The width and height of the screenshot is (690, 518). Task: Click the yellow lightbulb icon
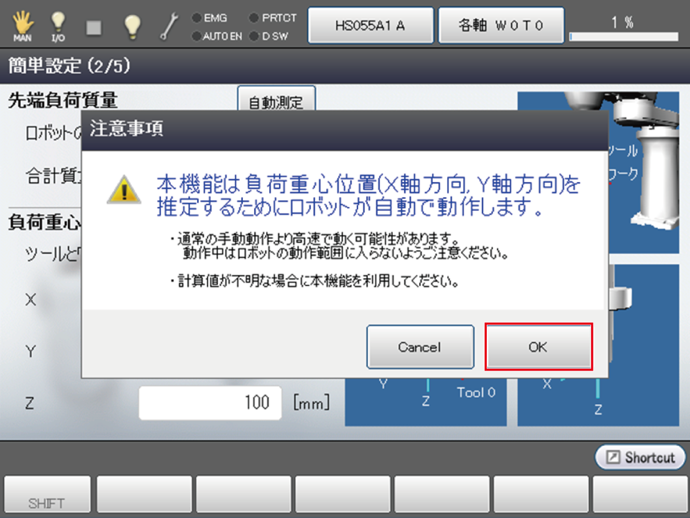pos(132,25)
